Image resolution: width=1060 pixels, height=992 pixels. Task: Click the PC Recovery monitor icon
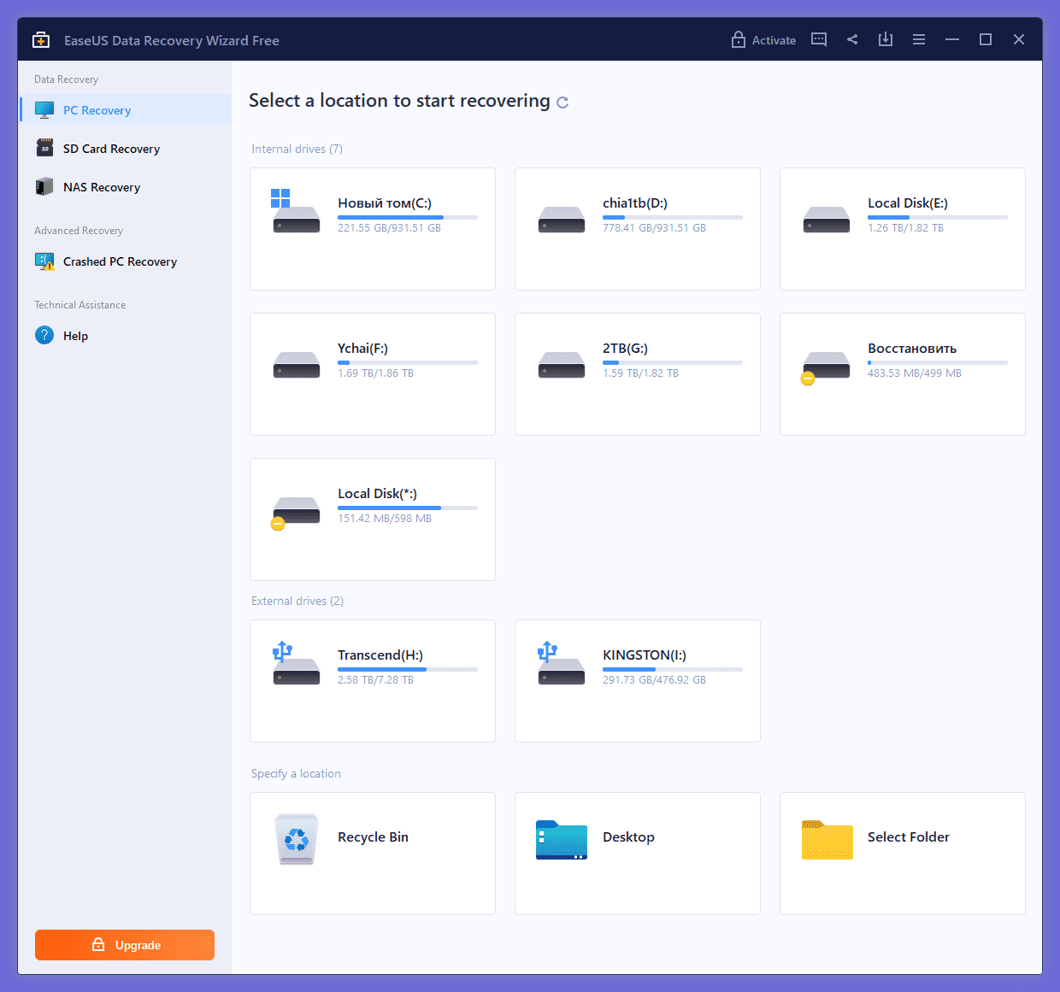click(x=44, y=110)
